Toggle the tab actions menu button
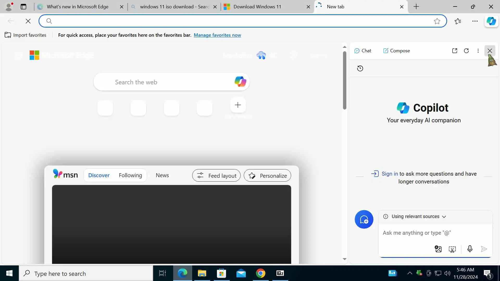The image size is (500, 281). tap(23, 7)
